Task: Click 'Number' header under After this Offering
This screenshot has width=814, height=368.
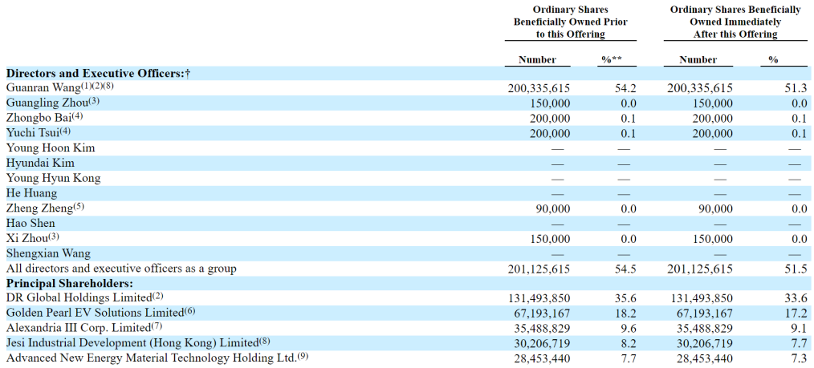Action: (698, 60)
